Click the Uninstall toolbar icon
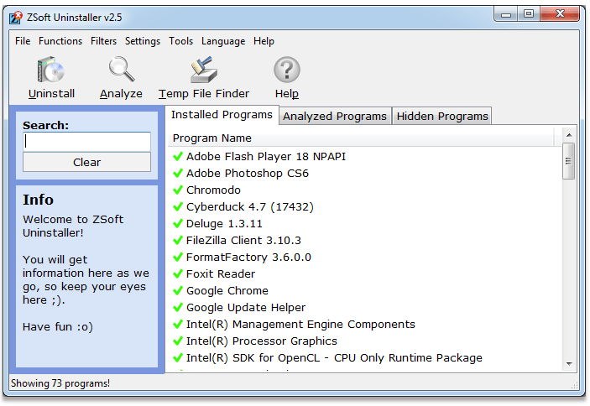 coord(51,70)
